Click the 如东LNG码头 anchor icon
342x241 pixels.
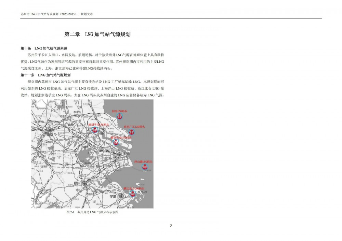point(119,117)
